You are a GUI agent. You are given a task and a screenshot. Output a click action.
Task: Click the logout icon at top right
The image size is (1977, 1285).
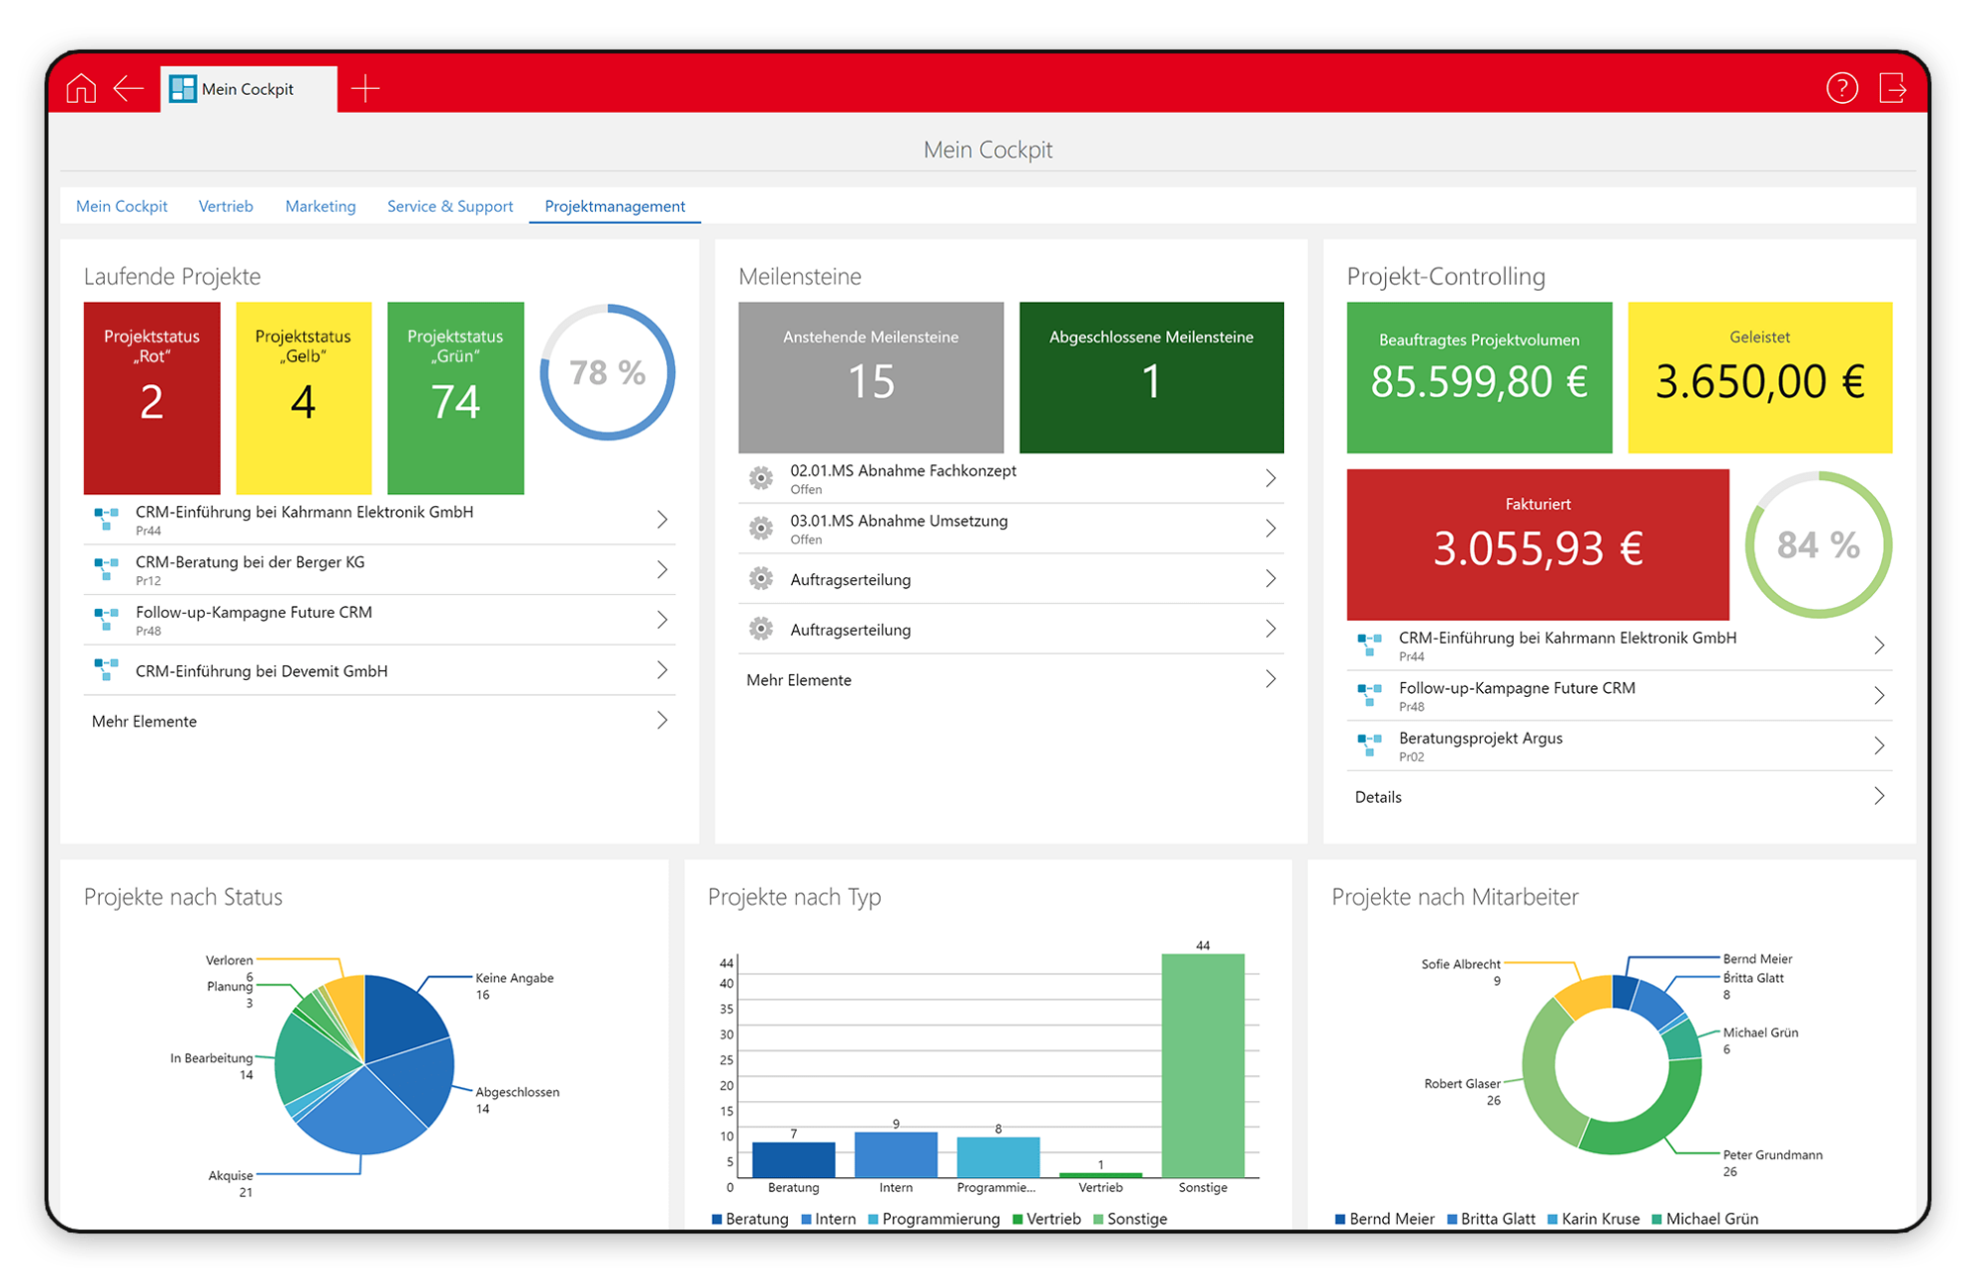(1895, 89)
